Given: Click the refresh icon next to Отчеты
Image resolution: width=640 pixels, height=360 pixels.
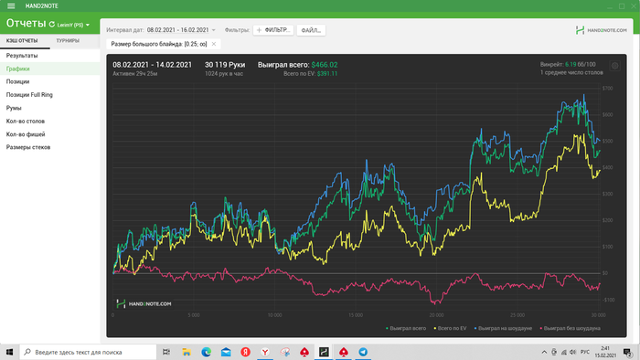Looking at the screenshot, I should 52,25.
